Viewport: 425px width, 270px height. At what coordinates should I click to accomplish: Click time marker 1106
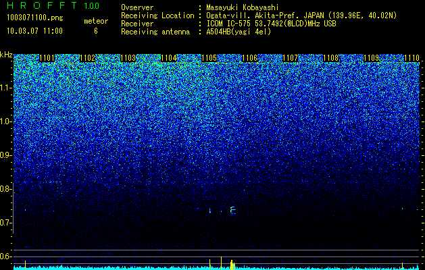click(x=249, y=58)
